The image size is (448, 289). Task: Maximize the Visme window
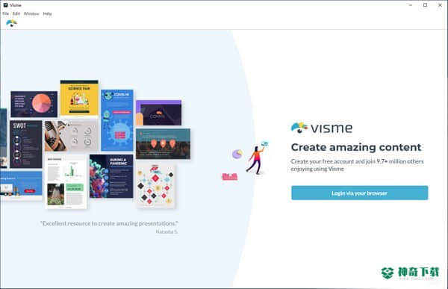tap(425, 5)
